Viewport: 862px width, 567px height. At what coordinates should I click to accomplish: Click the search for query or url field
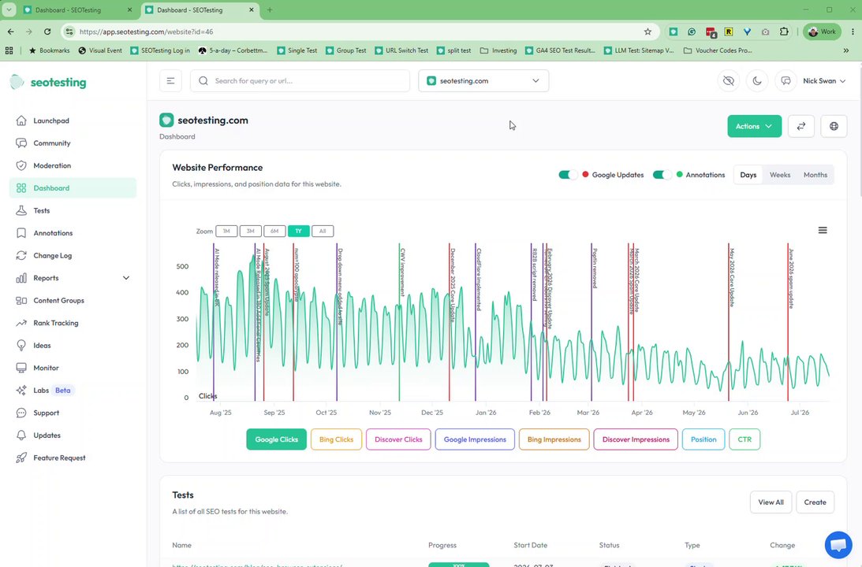coord(300,80)
